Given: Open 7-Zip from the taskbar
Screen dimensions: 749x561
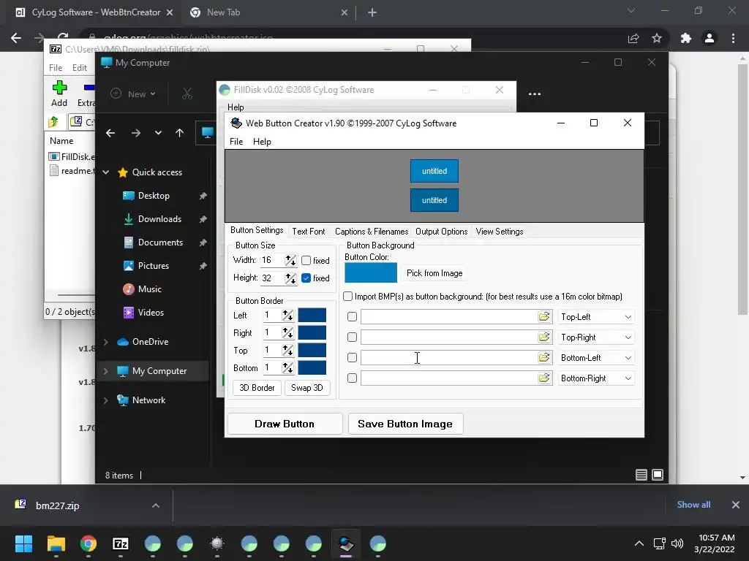Looking at the screenshot, I should [x=121, y=543].
